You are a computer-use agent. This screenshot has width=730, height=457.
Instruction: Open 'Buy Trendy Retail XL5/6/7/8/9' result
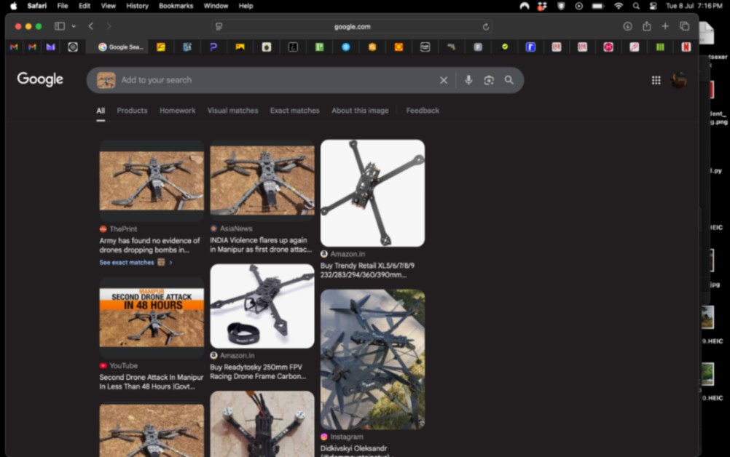(367, 270)
